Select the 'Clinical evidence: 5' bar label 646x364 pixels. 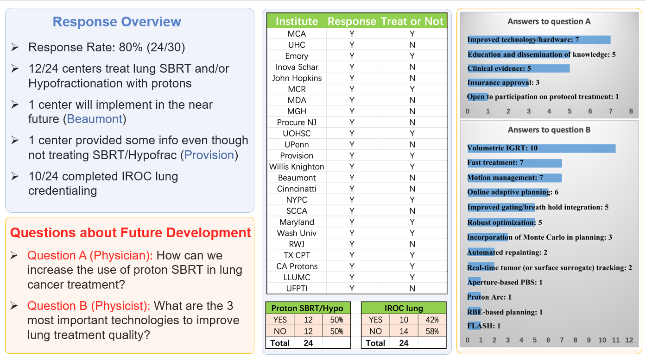pos(499,68)
